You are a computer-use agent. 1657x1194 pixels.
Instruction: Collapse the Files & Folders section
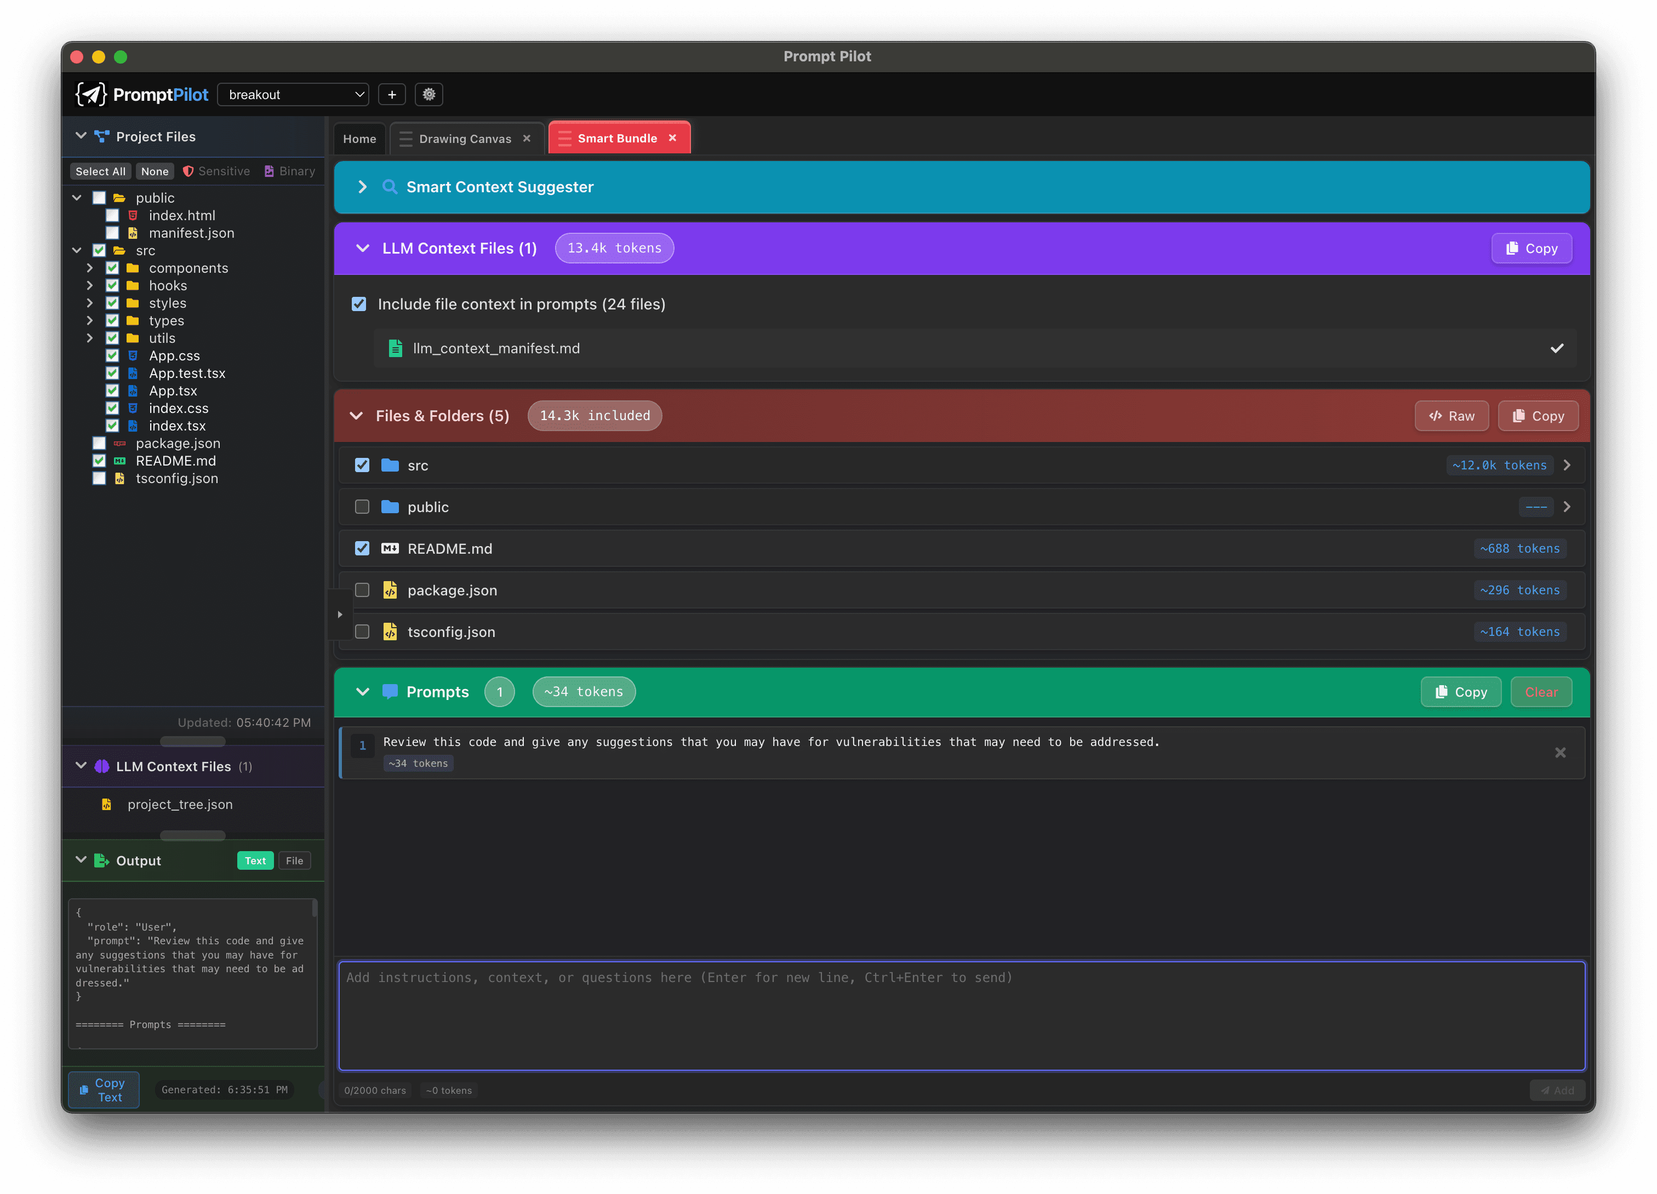pyautogui.click(x=356, y=416)
